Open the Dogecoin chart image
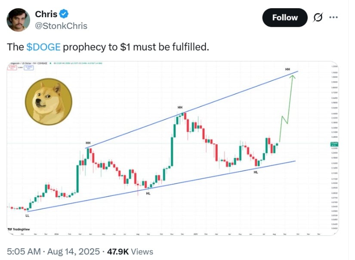This screenshot has height=260, width=355. [x=173, y=149]
